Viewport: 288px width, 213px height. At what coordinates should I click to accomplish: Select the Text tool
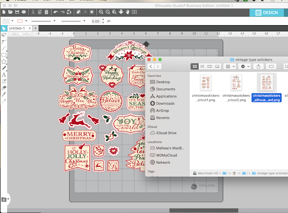click(x=4, y=74)
